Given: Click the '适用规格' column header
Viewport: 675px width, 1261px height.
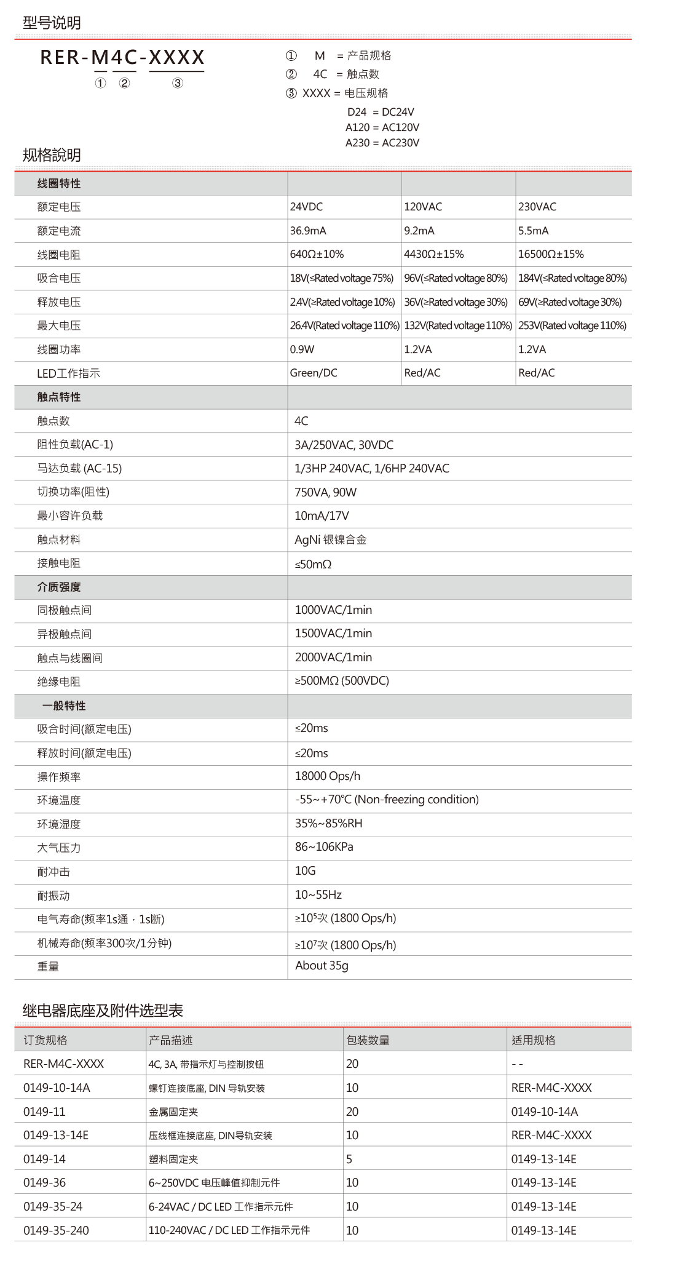Looking at the screenshot, I should (534, 1040).
